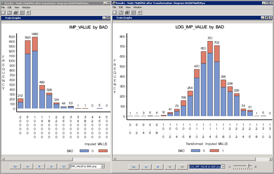Click the red BAD 1 legend swatch, right chart
The width and height of the screenshot is (274, 174).
(214, 150)
